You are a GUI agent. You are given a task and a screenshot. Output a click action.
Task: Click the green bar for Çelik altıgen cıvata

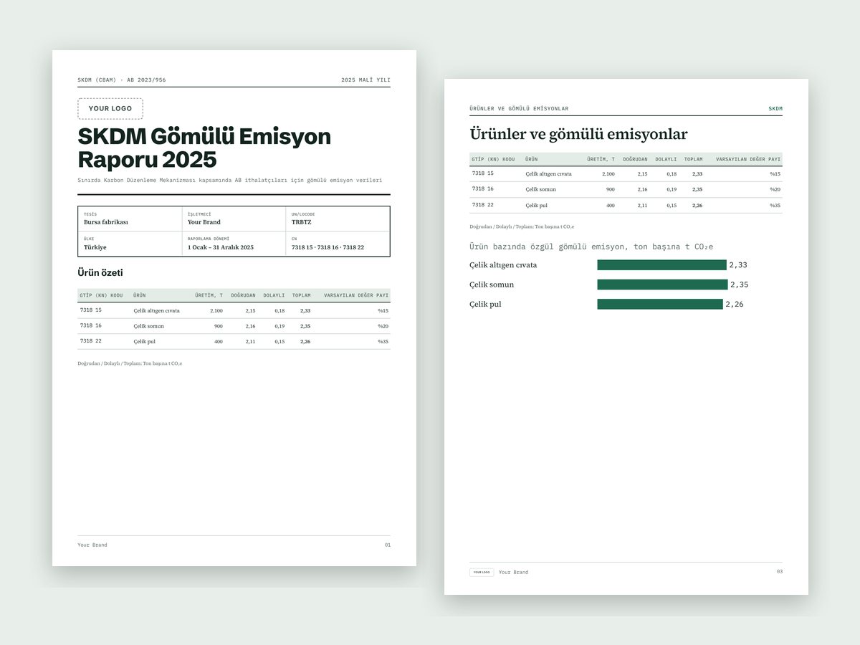(x=661, y=265)
